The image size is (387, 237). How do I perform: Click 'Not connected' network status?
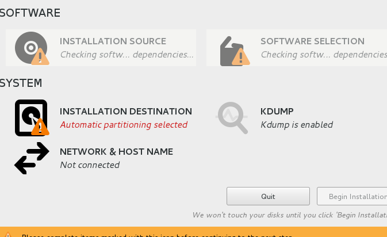click(x=90, y=165)
